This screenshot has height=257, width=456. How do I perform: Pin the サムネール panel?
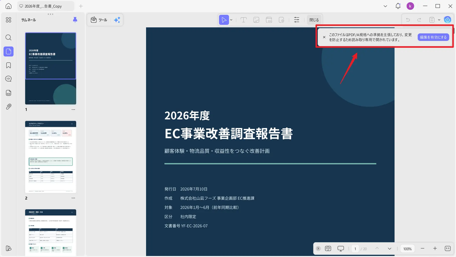tap(75, 20)
